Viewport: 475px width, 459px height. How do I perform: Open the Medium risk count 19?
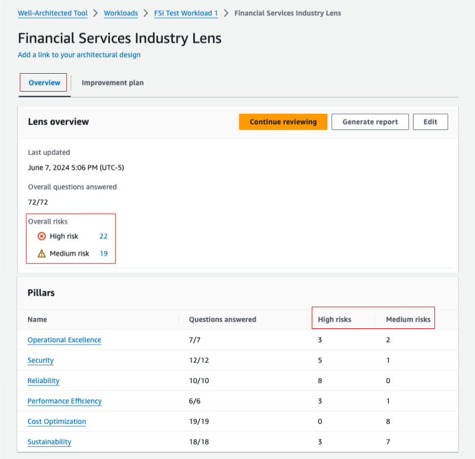(x=103, y=254)
